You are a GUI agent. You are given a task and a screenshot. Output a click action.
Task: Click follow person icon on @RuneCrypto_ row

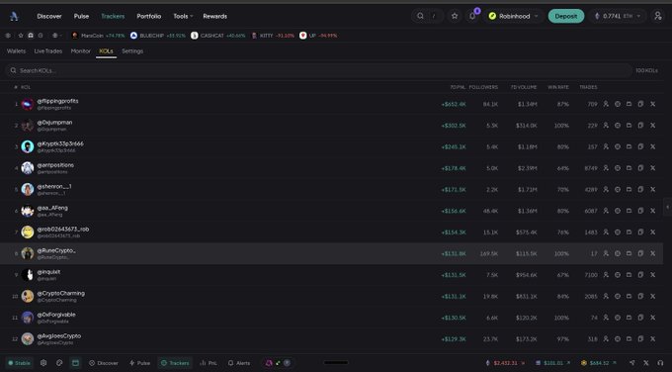click(606, 253)
